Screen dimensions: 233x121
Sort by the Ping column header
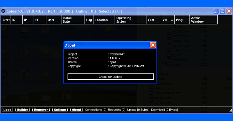(182, 20)
